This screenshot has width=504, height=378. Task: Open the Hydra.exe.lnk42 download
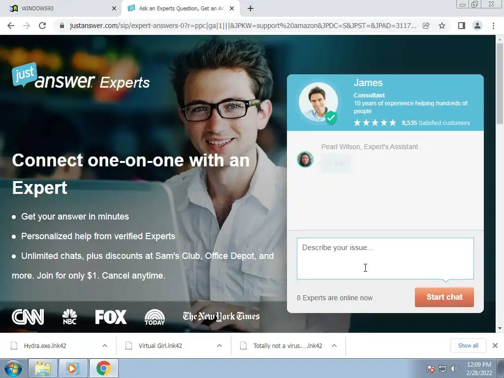45,346
